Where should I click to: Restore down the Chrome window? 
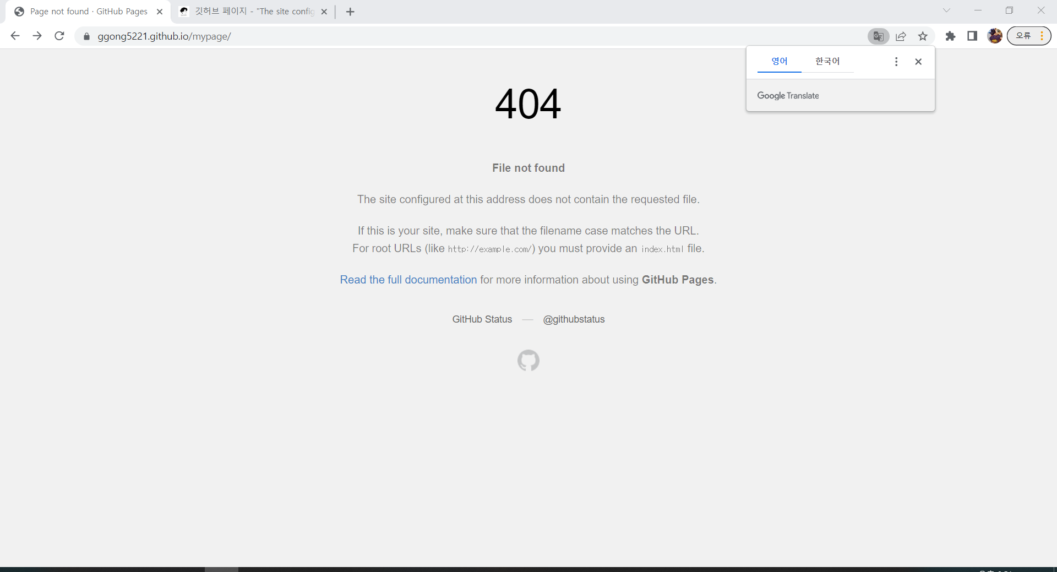click(1009, 10)
